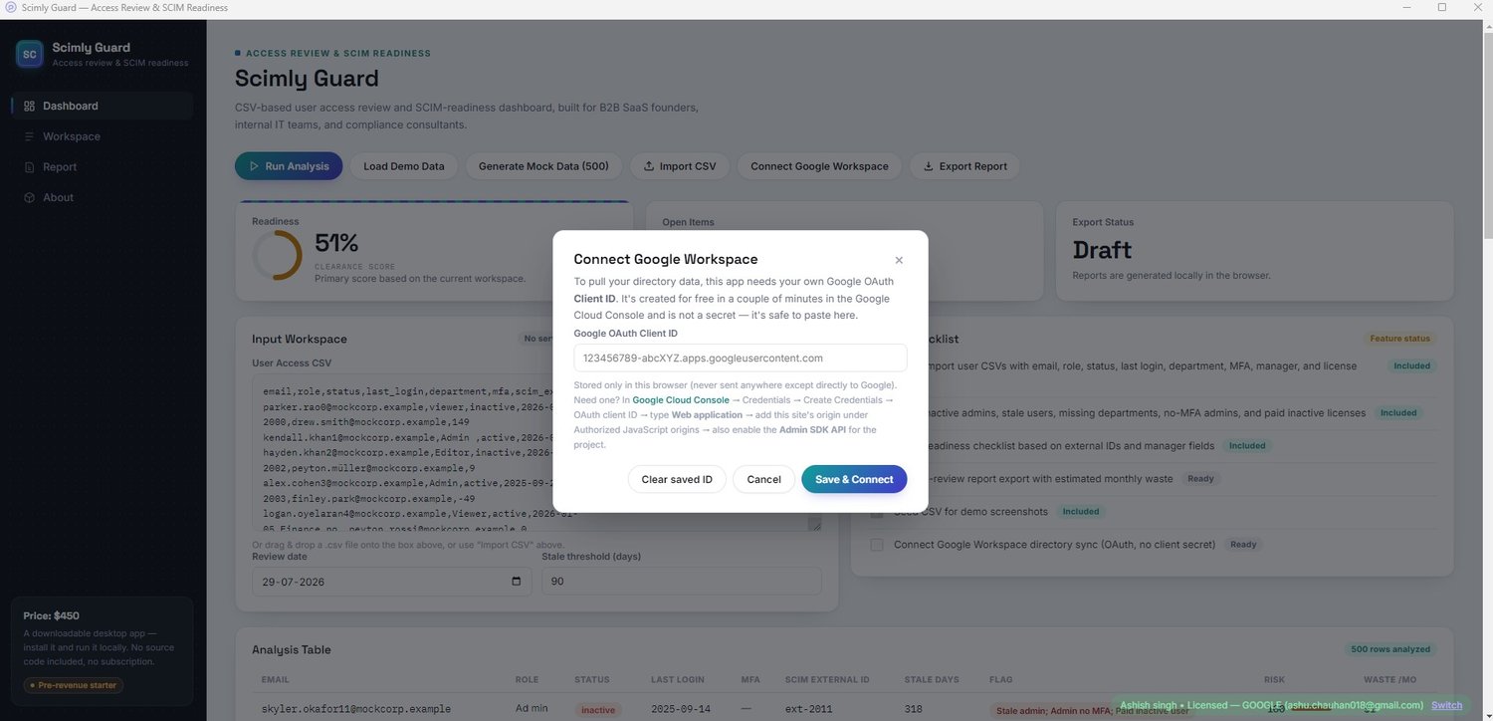
Task: Click the Switch account link
Action: (x=1447, y=705)
